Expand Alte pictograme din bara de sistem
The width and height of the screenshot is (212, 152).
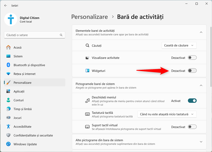201,142
